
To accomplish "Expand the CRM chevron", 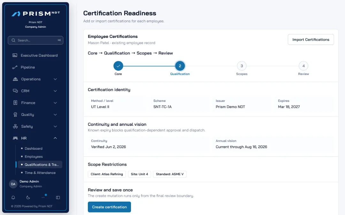I will point(55,91).
